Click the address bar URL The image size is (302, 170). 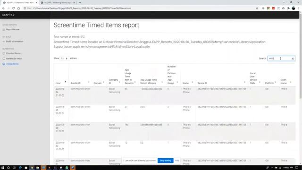[82, 8]
